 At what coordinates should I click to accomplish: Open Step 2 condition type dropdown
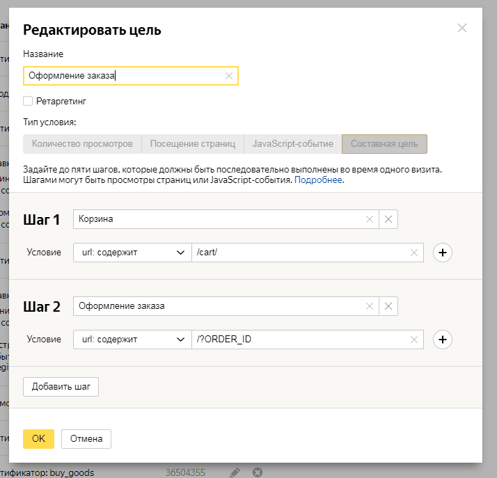[132, 340]
